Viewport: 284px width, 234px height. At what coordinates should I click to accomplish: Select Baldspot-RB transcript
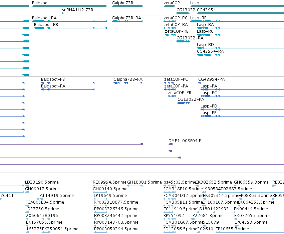70,28
